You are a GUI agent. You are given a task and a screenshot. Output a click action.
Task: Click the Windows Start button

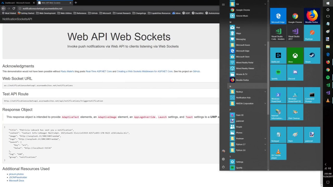[x=328, y=3]
